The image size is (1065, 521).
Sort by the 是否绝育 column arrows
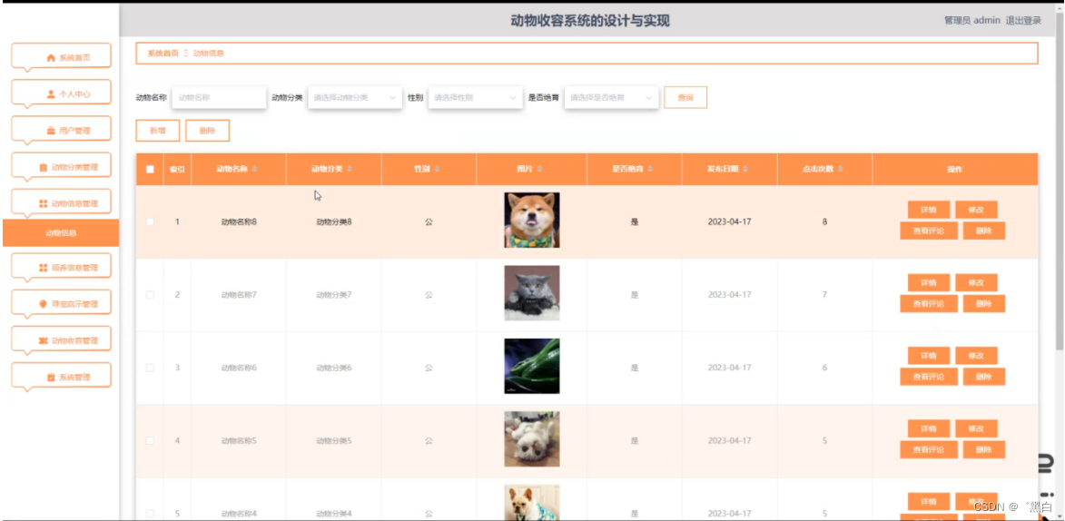(x=651, y=169)
